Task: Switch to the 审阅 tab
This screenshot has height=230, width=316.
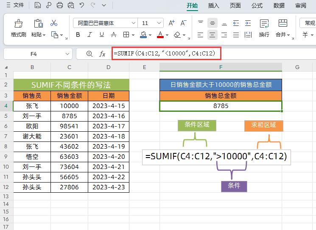Action: 301,6
